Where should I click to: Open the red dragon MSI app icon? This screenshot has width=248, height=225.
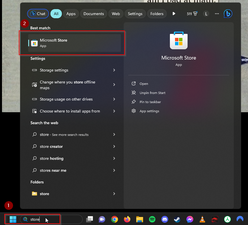pos(215,219)
